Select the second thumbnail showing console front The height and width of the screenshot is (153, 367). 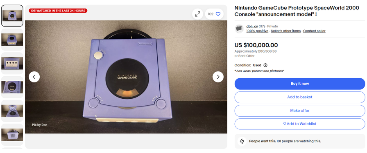click(12, 40)
